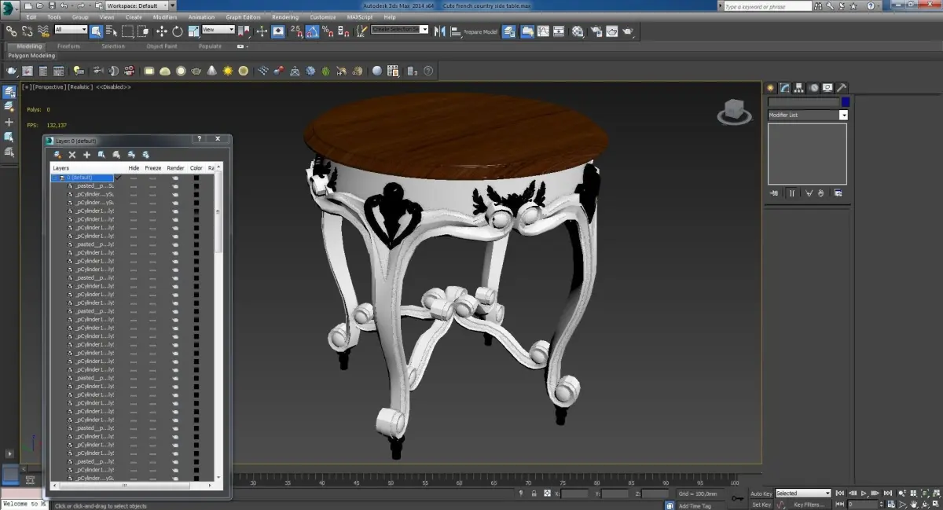Create a sun light from ribbon
Viewport: 943px width, 510px height.
tap(228, 71)
